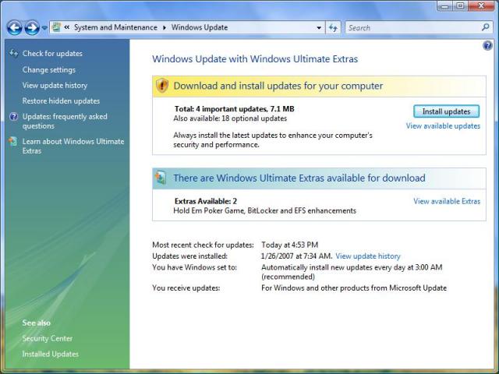Viewport: 499px width, 374px height.
Task: Click 'Today at 4:53 PM' value
Action: click(x=289, y=245)
